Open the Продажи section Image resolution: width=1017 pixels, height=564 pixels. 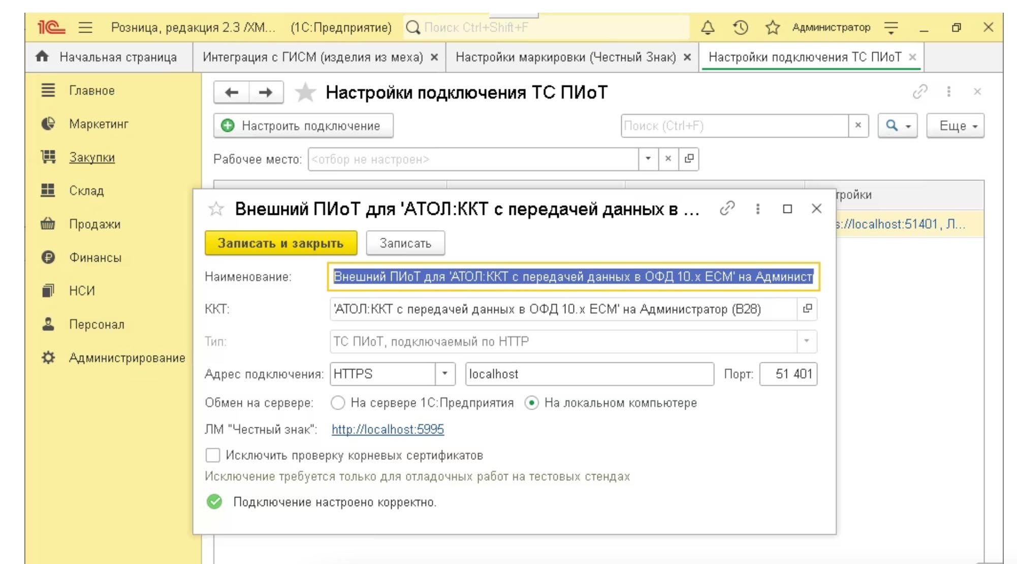94,224
